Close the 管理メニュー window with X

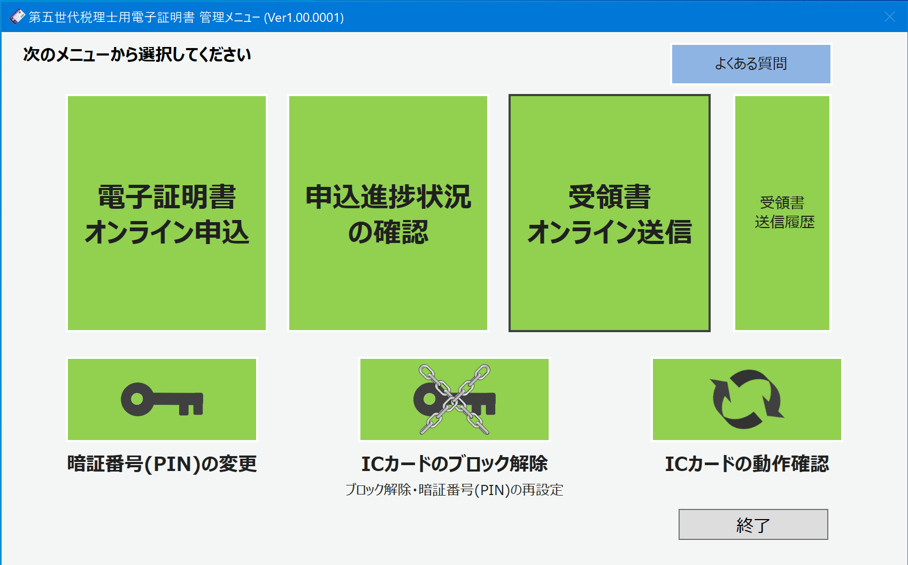coord(890,17)
